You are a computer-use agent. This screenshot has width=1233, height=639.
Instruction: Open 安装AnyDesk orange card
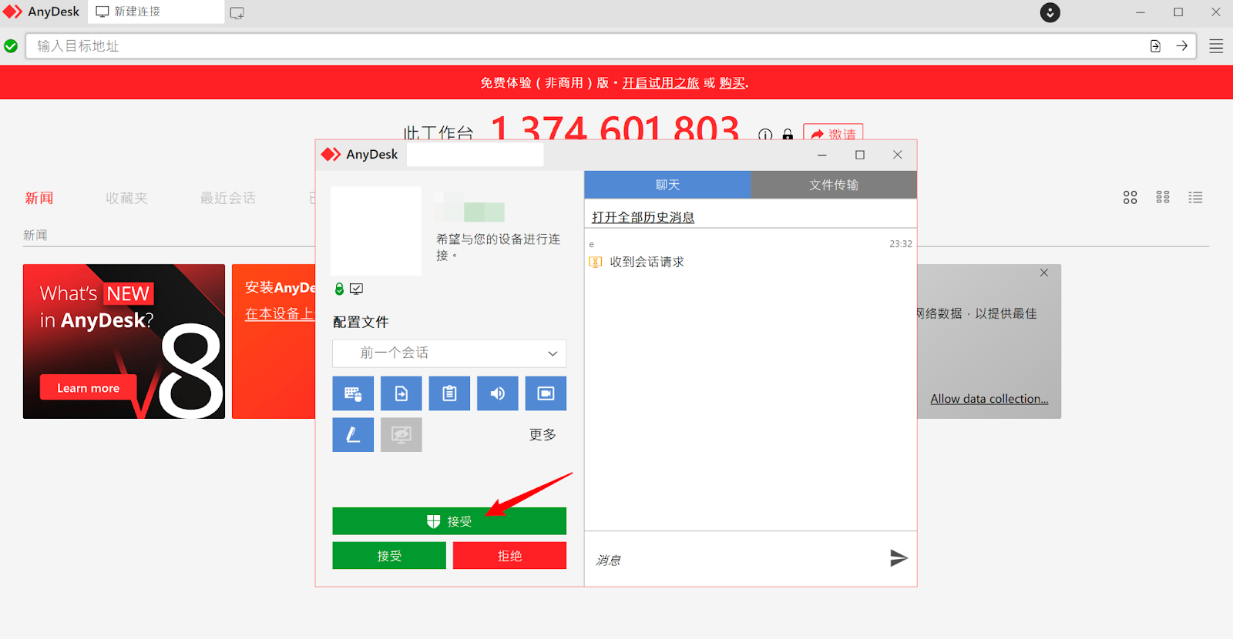274,342
